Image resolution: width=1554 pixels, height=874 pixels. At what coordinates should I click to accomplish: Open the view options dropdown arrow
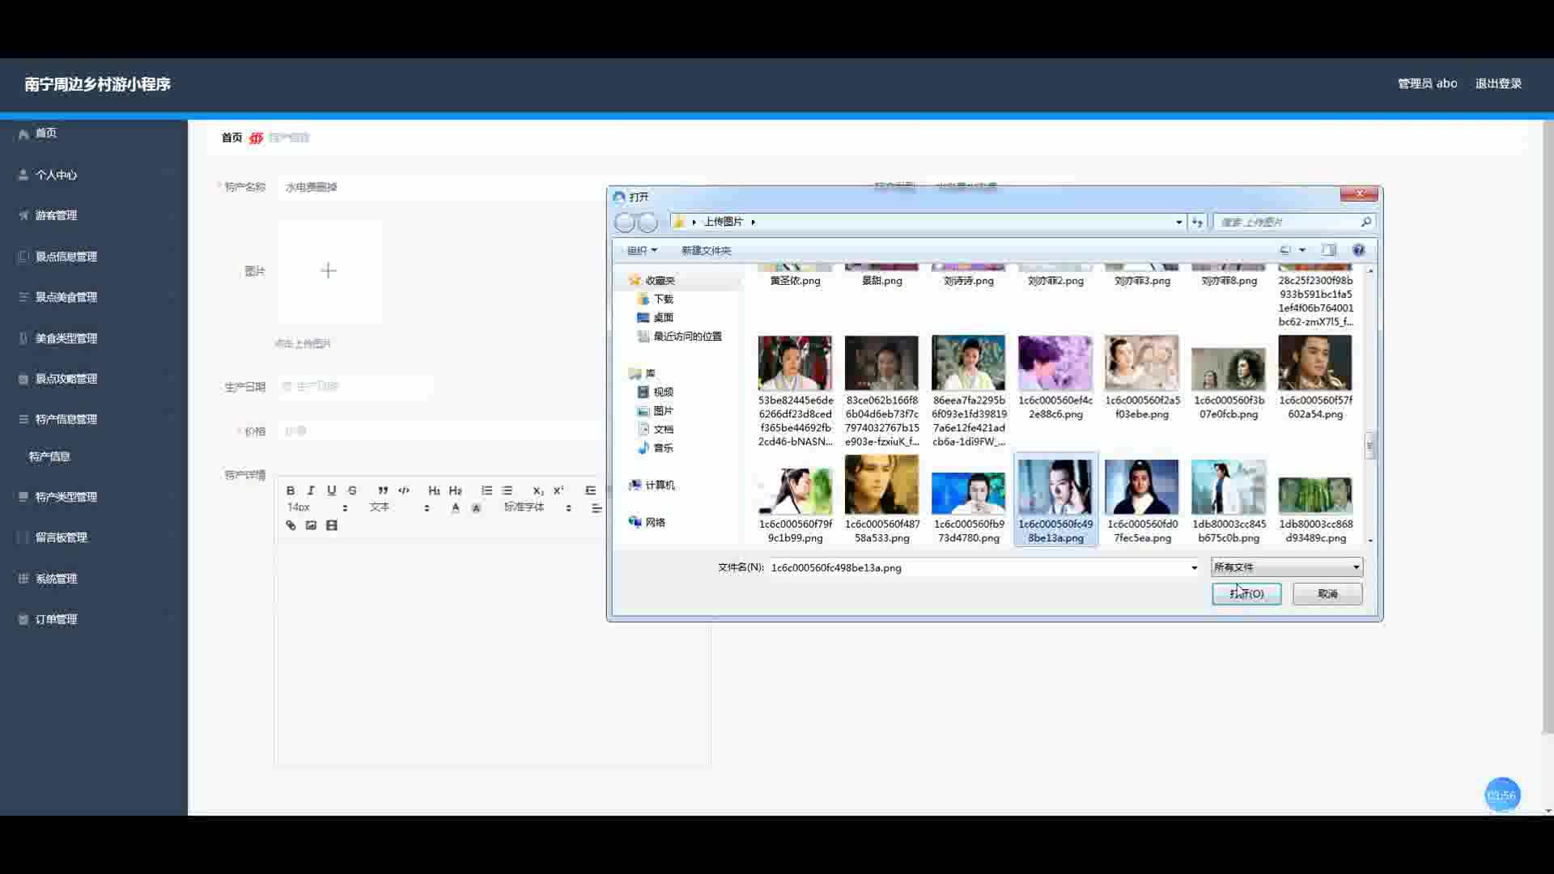1302,250
